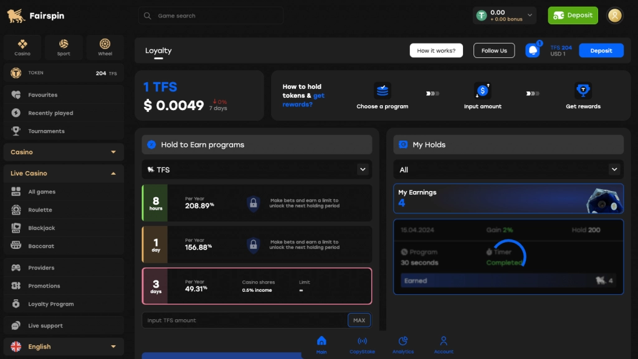Screen dimensions: 638x359
Task: Click the Loyalty Program label
Action: [51, 304]
